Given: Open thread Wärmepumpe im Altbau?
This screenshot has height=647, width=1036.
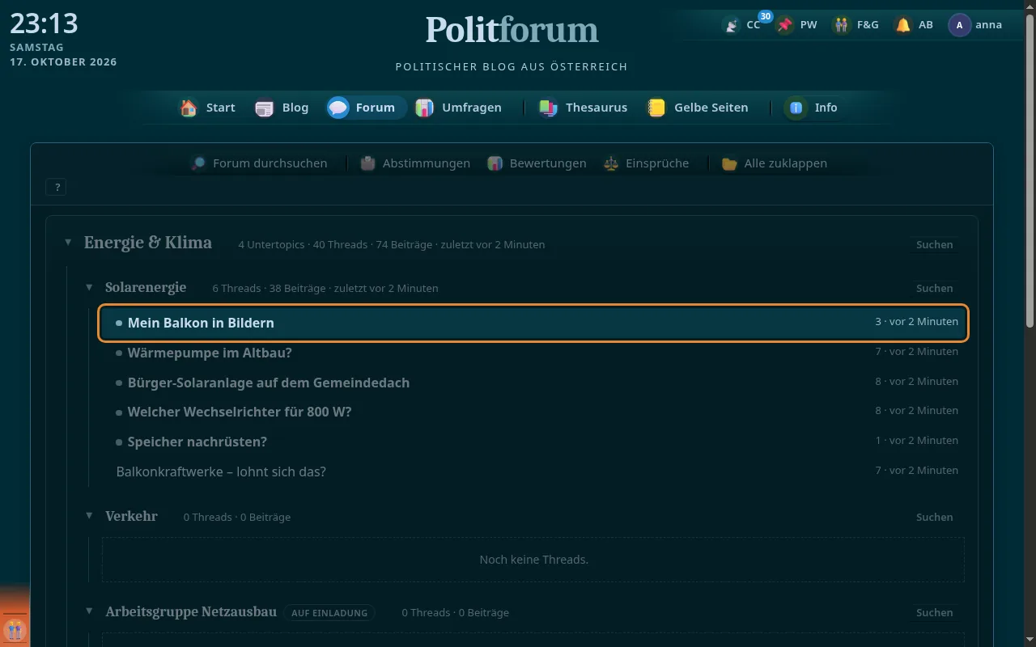Looking at the screenshot, I should coord(533,353).
